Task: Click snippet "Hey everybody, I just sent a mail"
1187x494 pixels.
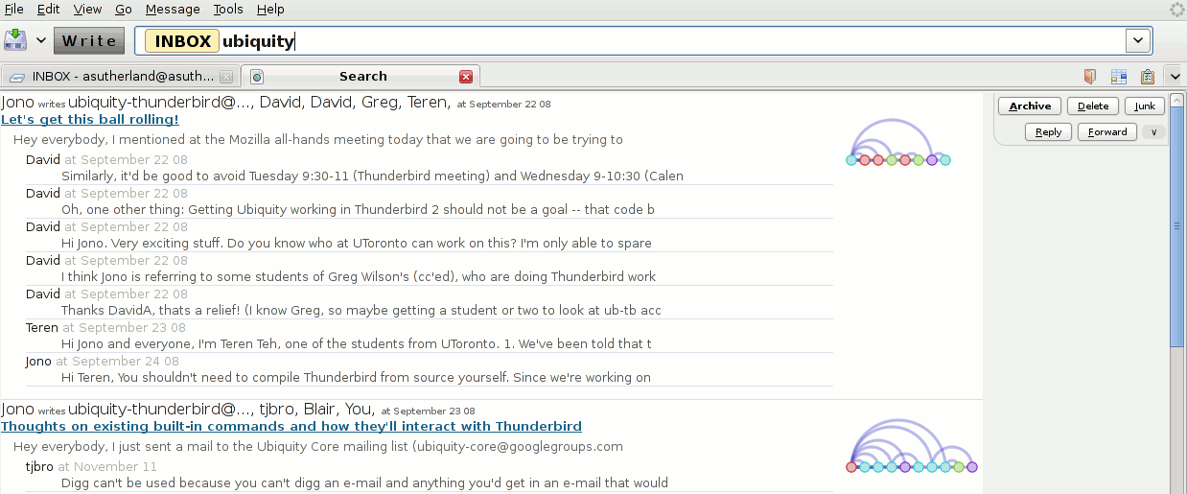Action: pyautogui.click(x=318, y=447)
